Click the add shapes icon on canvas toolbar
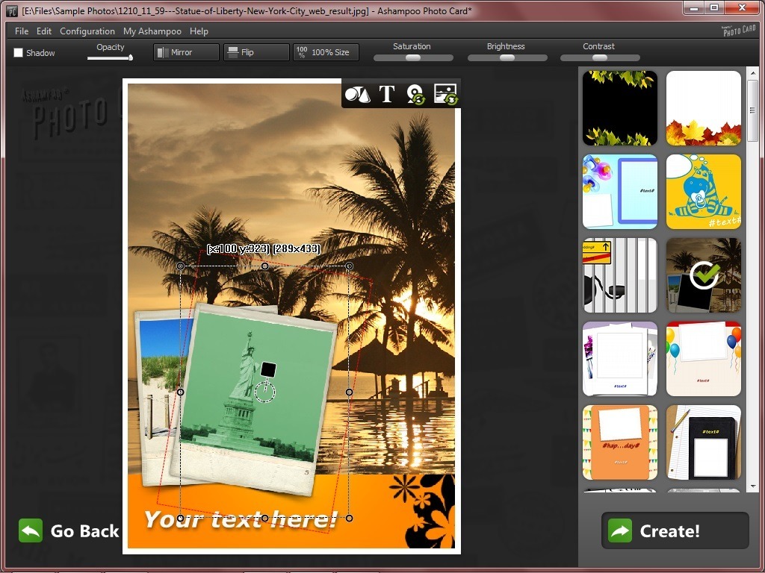Viewport: 765px width, 573px height. click(x=357, y=94)
